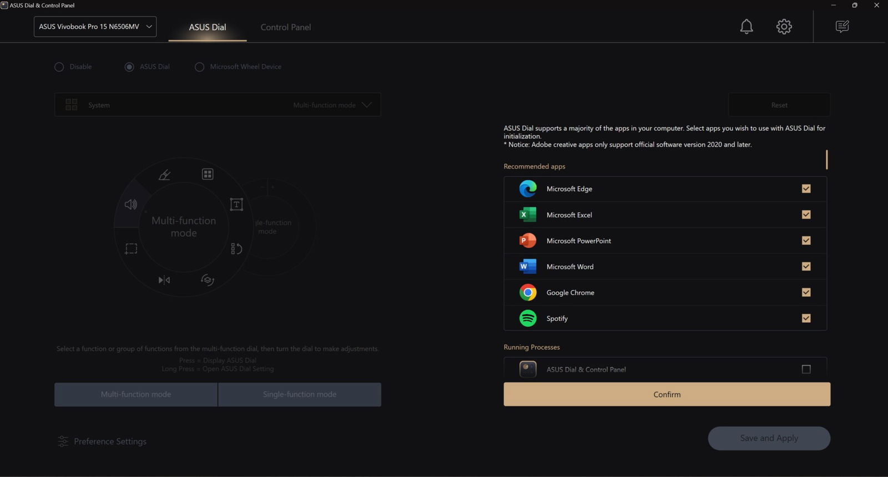Click the volume speaker icon on the dial
Screen dimensions: 888x477
(130, 205)
